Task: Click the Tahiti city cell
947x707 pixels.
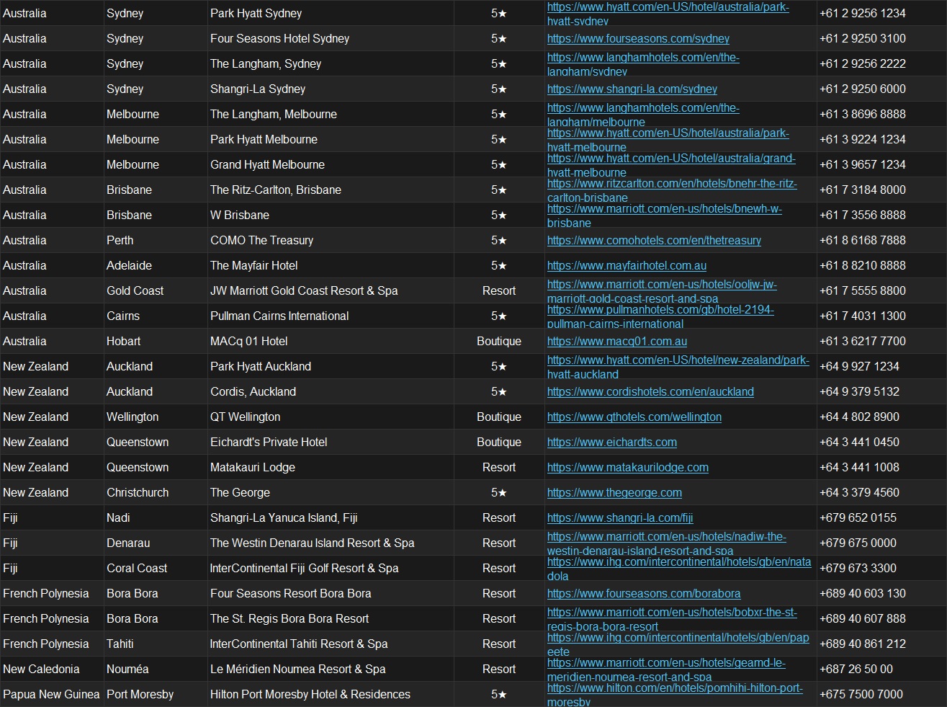Action: pyautogui.click(x=156, y=644)
